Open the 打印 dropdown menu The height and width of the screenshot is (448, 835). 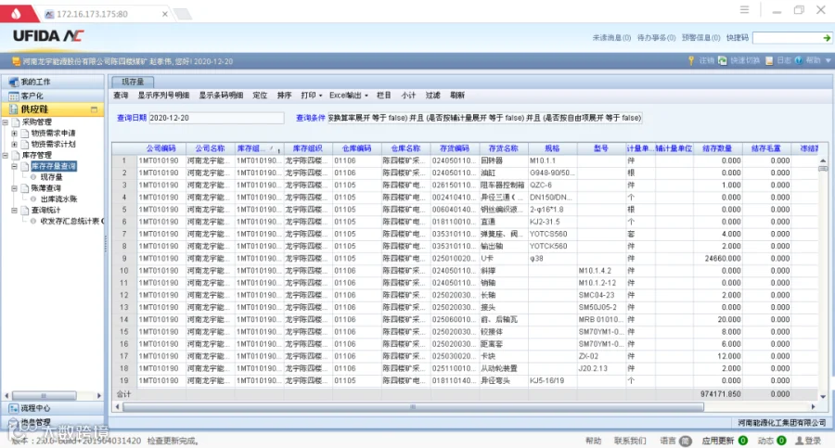click(312, 96)
